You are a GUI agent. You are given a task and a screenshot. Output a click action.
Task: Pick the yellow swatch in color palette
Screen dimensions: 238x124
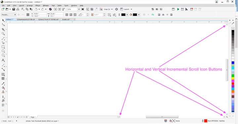pyautogui.click(x=233, y=78)
